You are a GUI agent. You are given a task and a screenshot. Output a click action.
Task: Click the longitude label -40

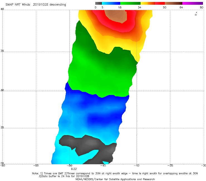tap(137, 165)
